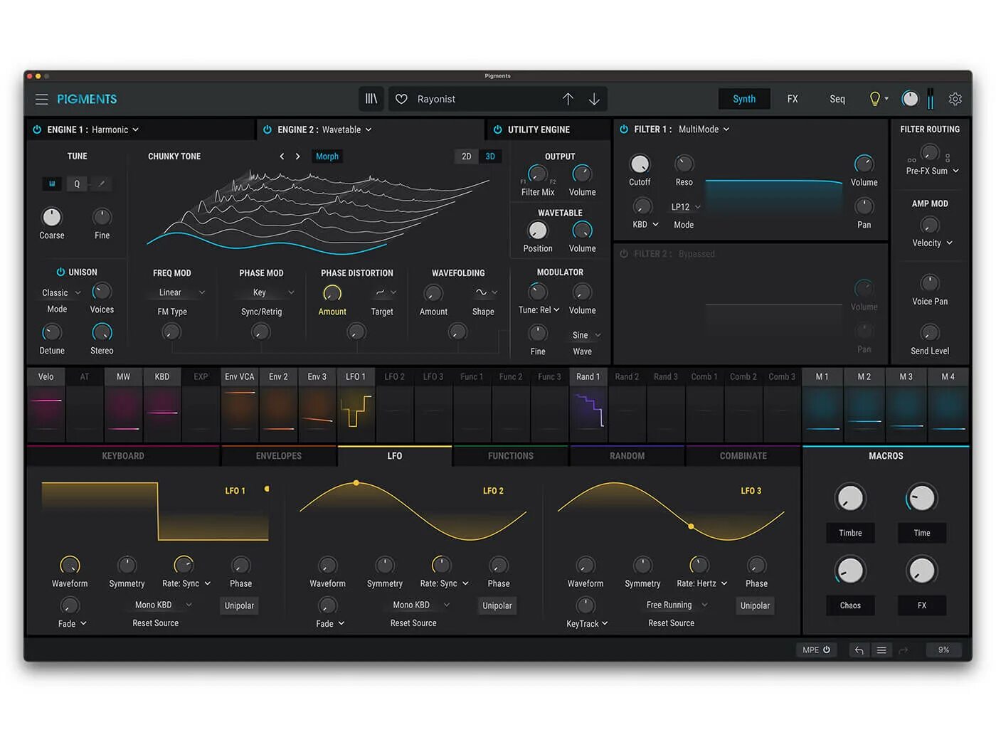Click the lightbulb sound design tips icon
The height and width of the screenshot is (747, 996).
875,99
